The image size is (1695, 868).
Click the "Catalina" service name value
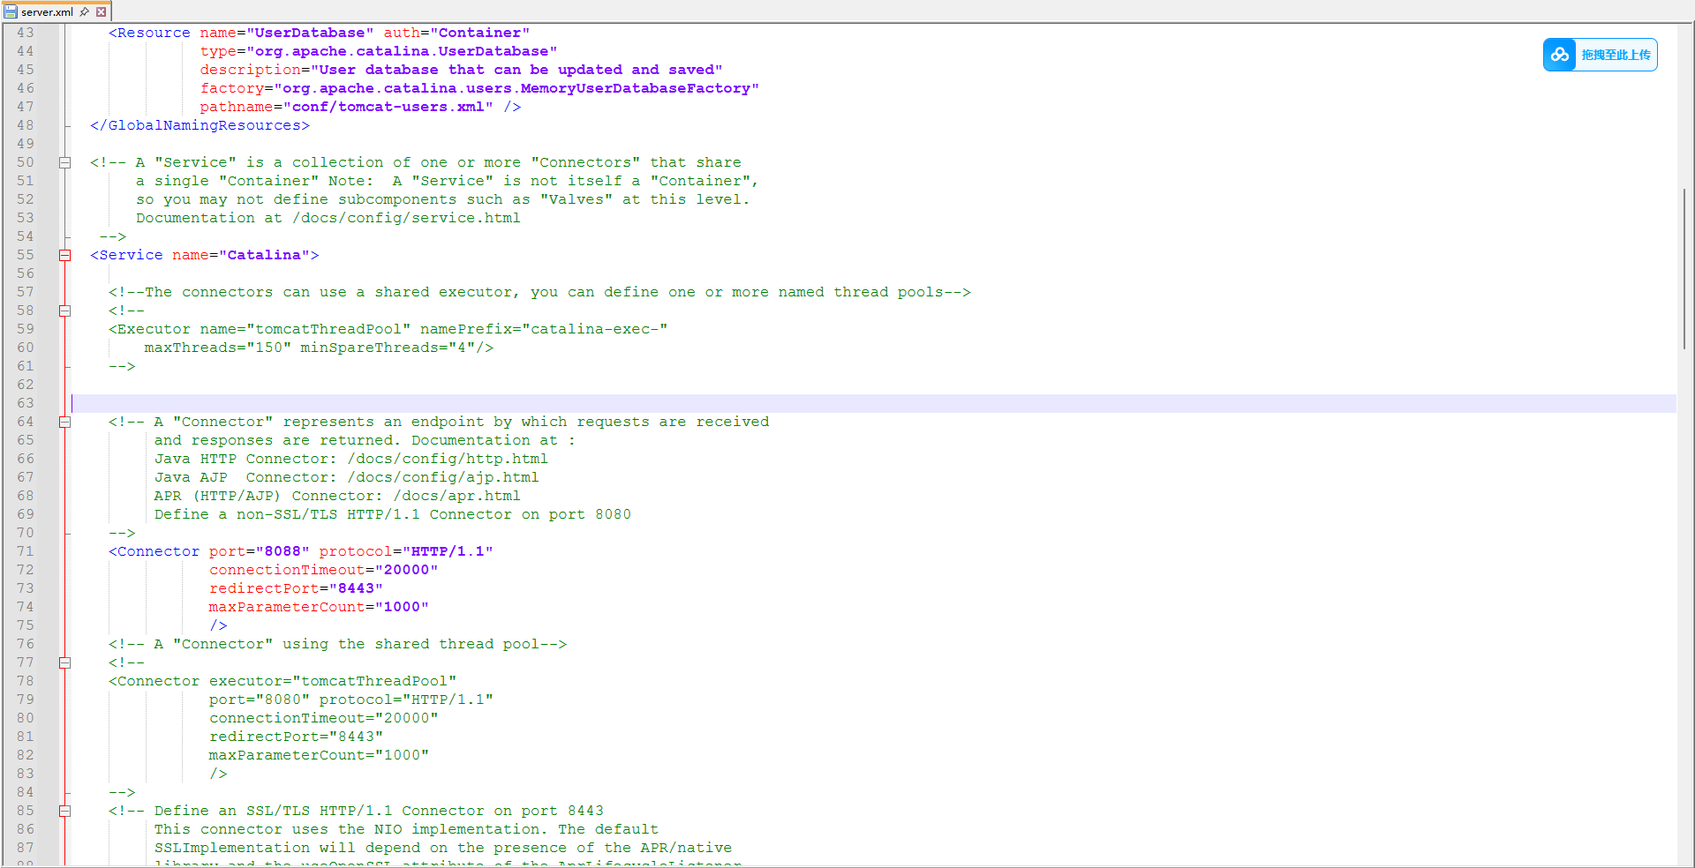tap(264, 255)
